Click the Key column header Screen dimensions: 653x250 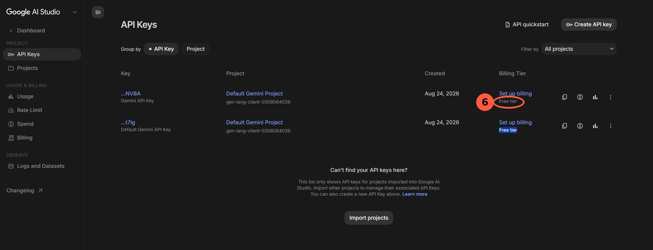tap(125, 73)
